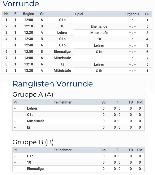Click the 'Ranglisten Vorrunde' heading
Image resolution: width=155 pixels, height=175 pixels.
53,84
